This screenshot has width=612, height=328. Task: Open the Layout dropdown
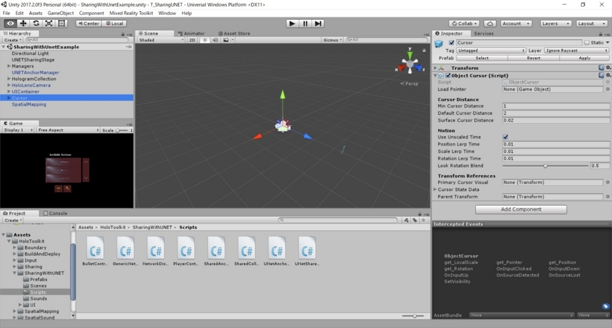(592, 23)
